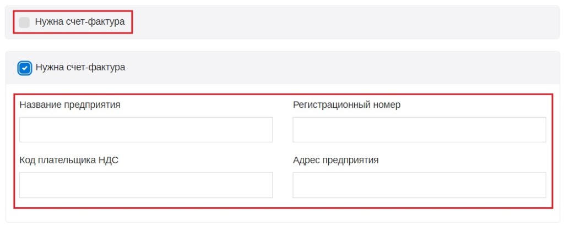The width and height of the screenshot is (564, 226).
Task: Click the red frame around the unchecked checkbox
Action: click(73, 10)
